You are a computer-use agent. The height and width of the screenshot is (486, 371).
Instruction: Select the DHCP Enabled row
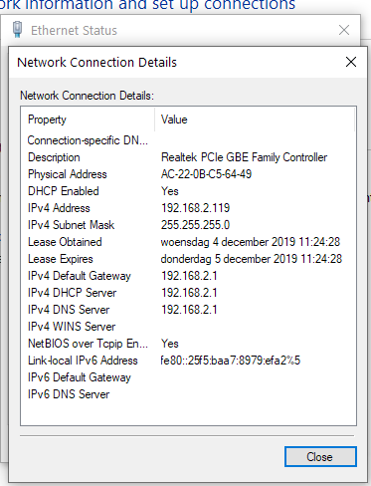click(x=188, y=191)
